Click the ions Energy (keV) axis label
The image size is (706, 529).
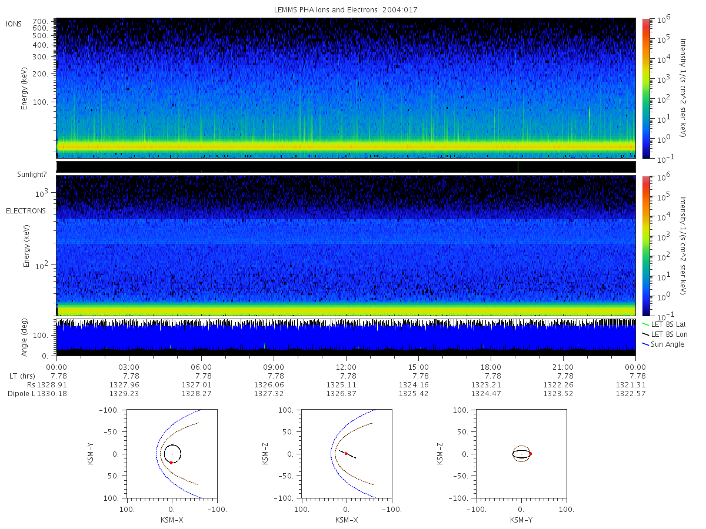click(x=25, y=88)
